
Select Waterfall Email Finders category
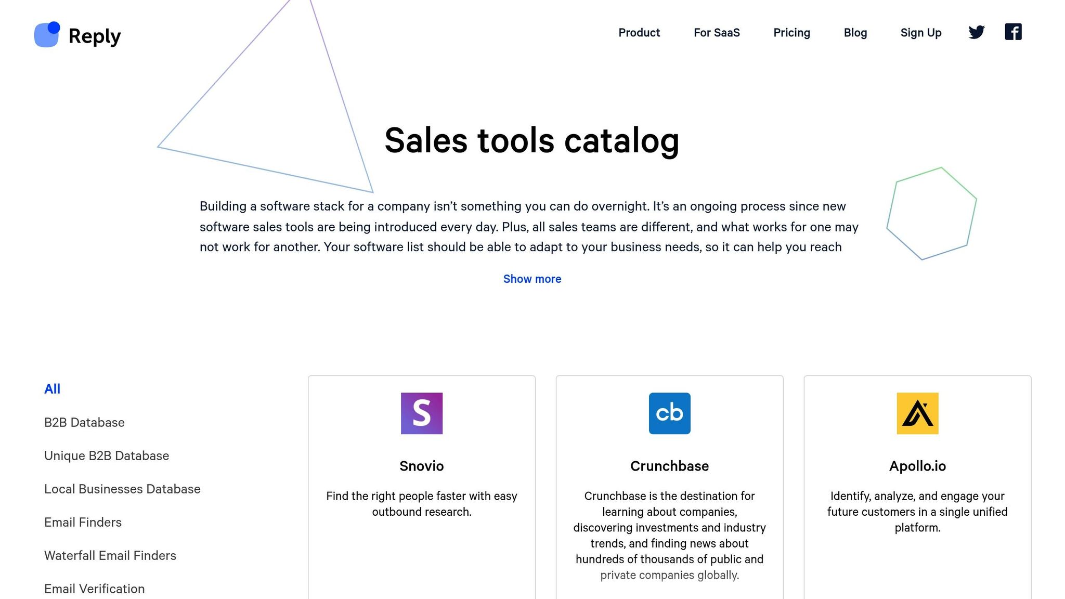pyautogui.click(x=110, y=555)
